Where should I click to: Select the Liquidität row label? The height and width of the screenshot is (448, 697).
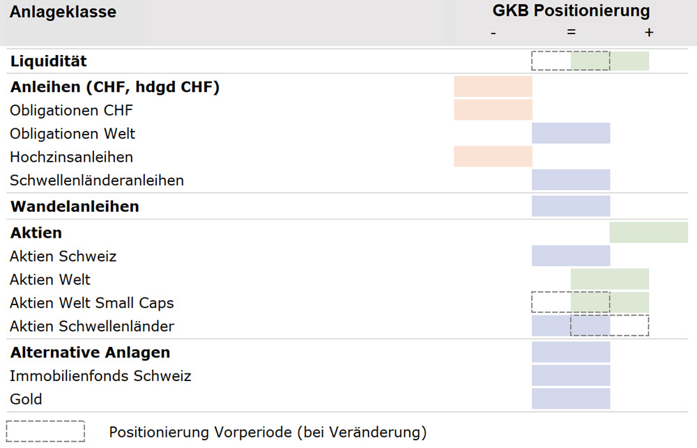click(x=49, y=61)
